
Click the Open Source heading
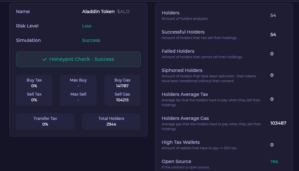176,161
